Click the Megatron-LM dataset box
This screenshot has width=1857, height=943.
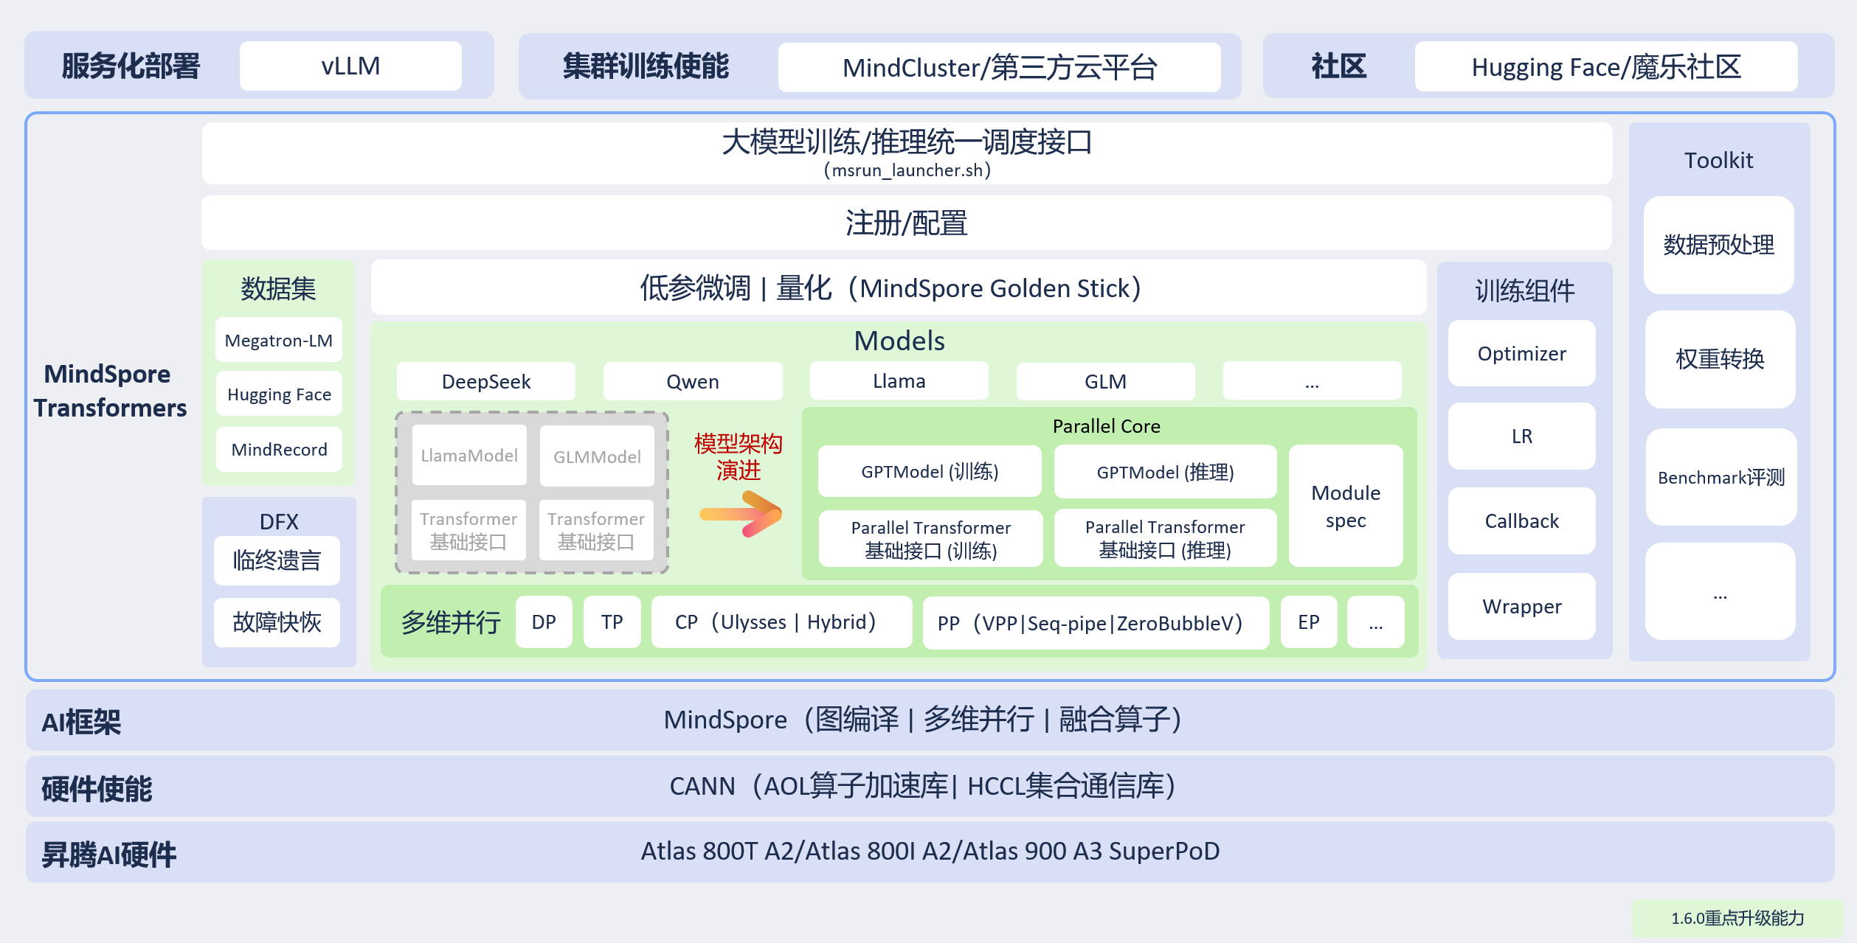[279, 341]
